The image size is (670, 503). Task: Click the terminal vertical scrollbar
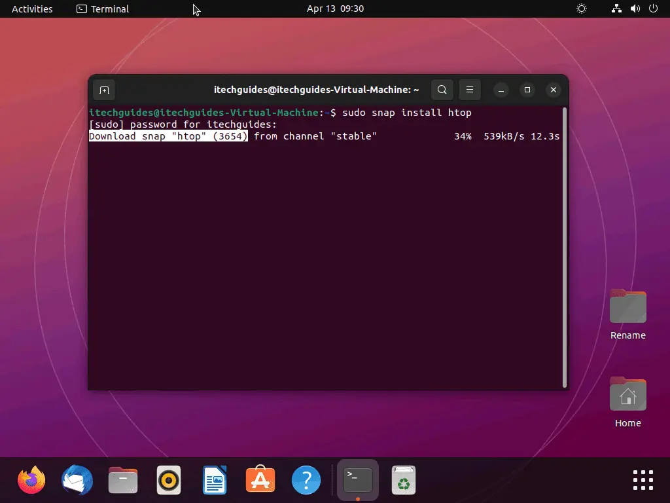tap(564, 249)
